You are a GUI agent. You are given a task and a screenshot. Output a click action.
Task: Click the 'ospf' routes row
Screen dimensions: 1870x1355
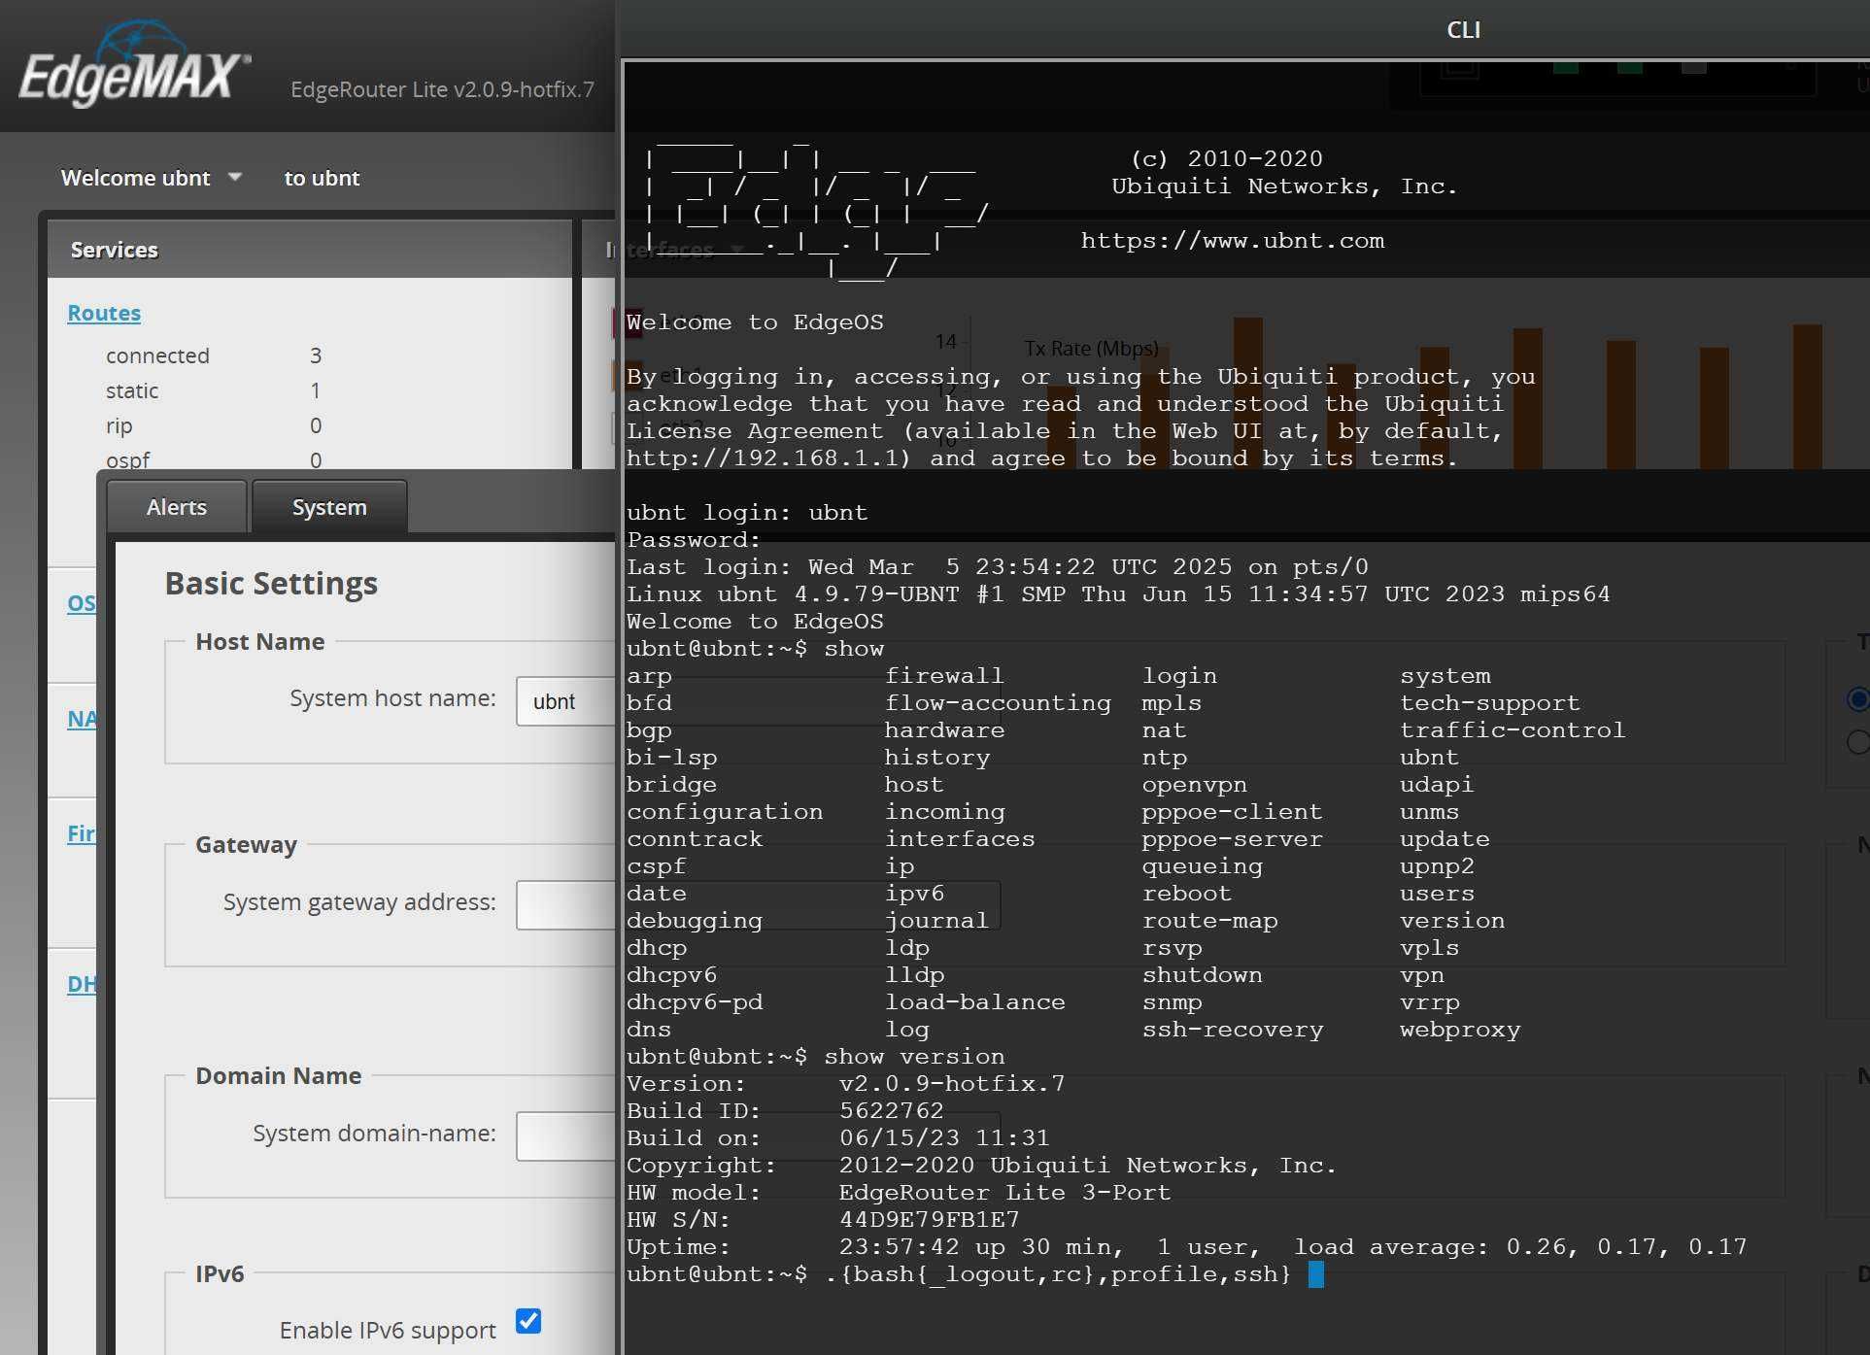coord(214,458)
